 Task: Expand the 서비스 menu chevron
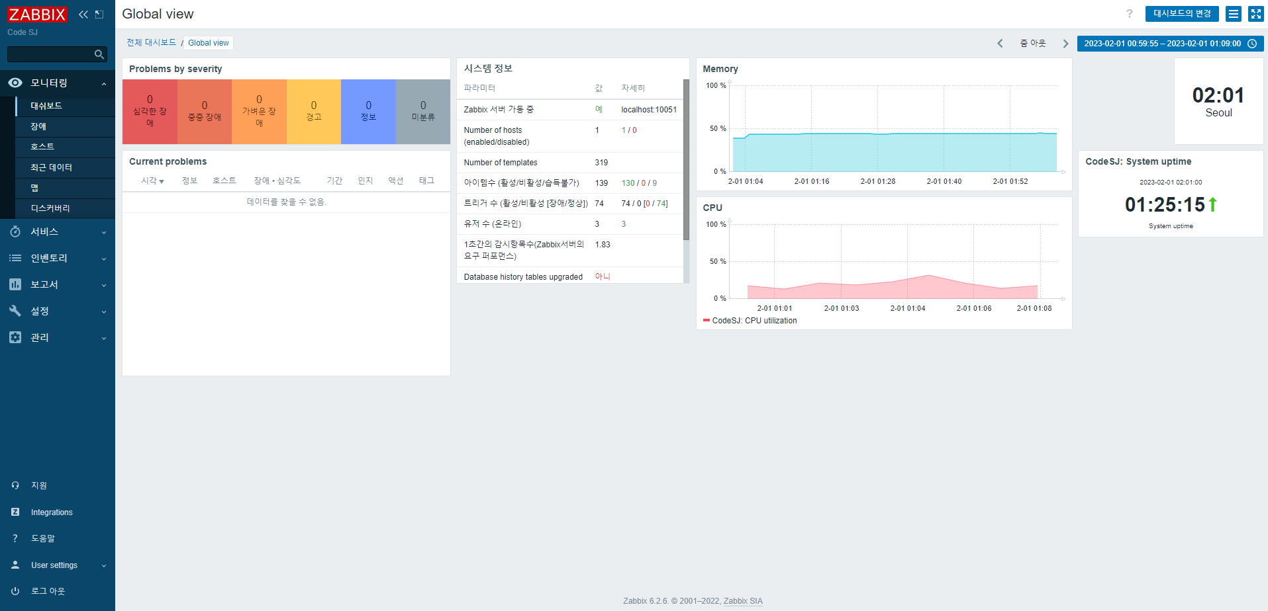[x=104, y=232]
